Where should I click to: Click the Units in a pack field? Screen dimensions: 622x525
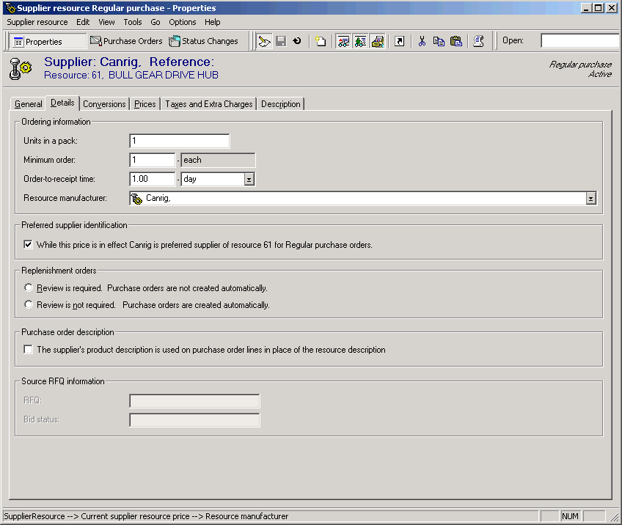coord(179,141)
